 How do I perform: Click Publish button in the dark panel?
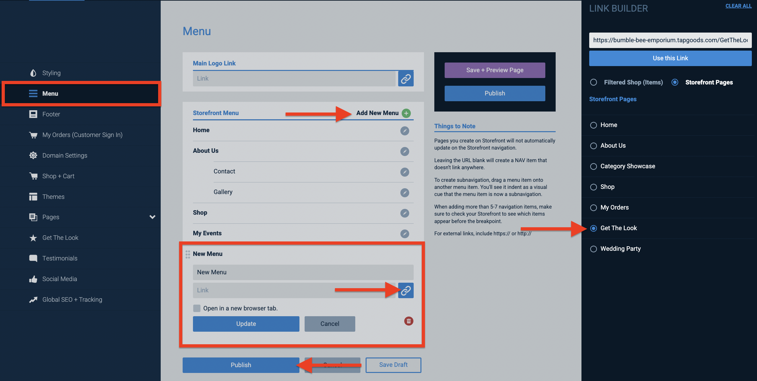(x=495, y=93)
